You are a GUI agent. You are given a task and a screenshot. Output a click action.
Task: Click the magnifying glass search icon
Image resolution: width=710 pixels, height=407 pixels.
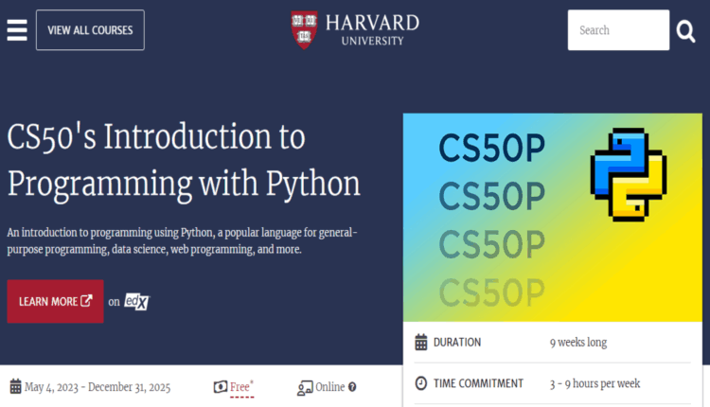[x=685, y=31]
